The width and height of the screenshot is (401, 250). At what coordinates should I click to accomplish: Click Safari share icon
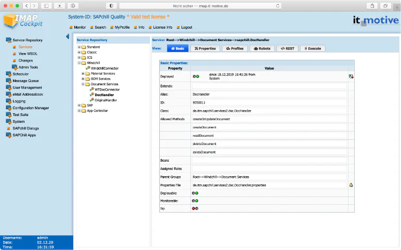coord(372,6)
